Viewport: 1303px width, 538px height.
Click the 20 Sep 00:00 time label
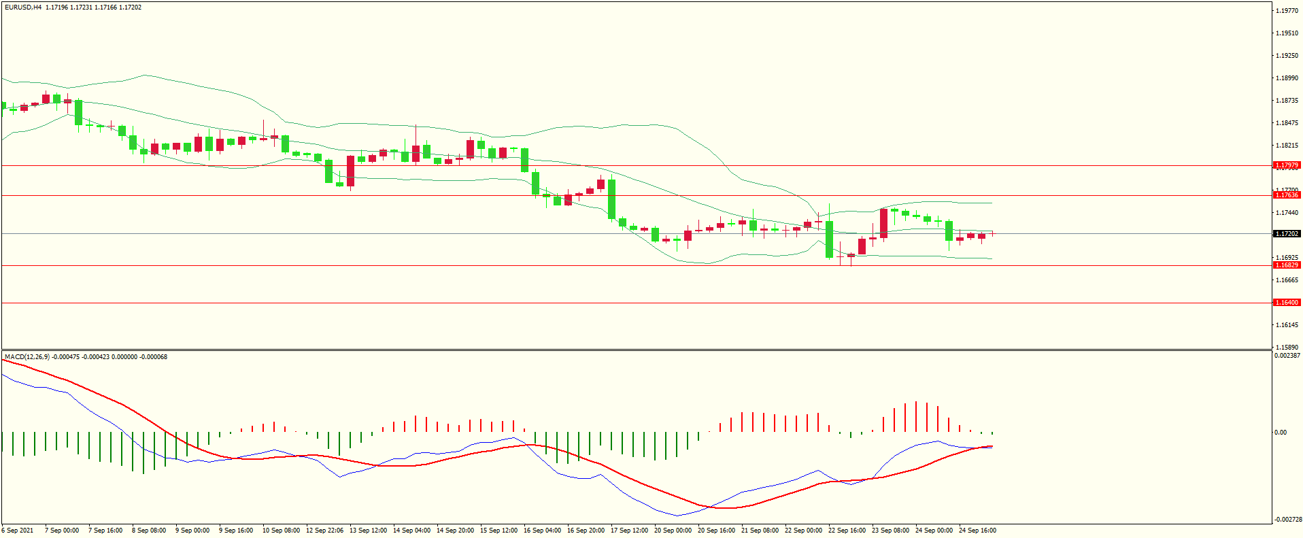click(x=673, y=531)
